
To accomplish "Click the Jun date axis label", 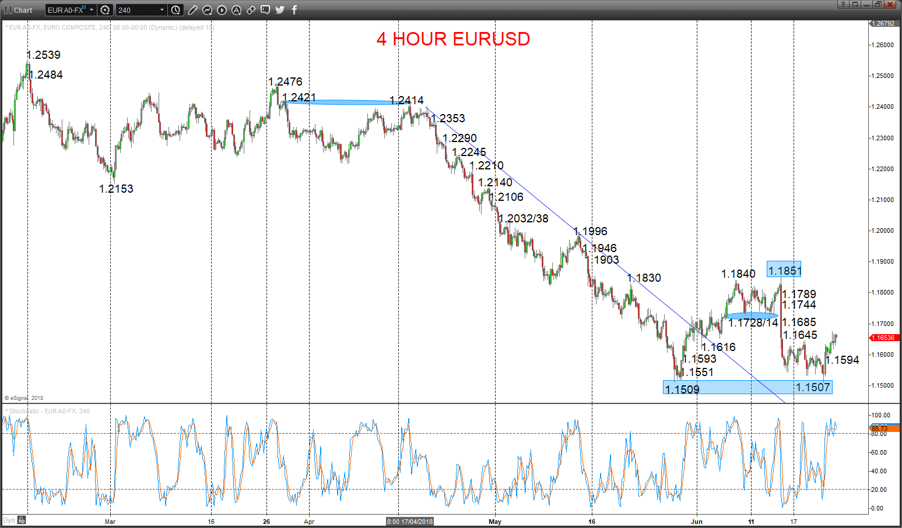I will point(697,522).
